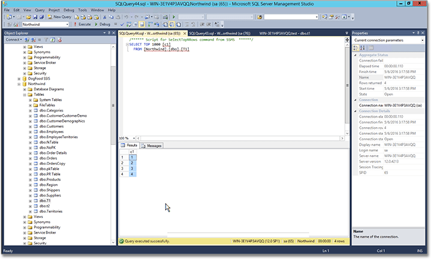Switch to the Messages tab
Screen dimensions: 431x259
click(x=152, y=146)
